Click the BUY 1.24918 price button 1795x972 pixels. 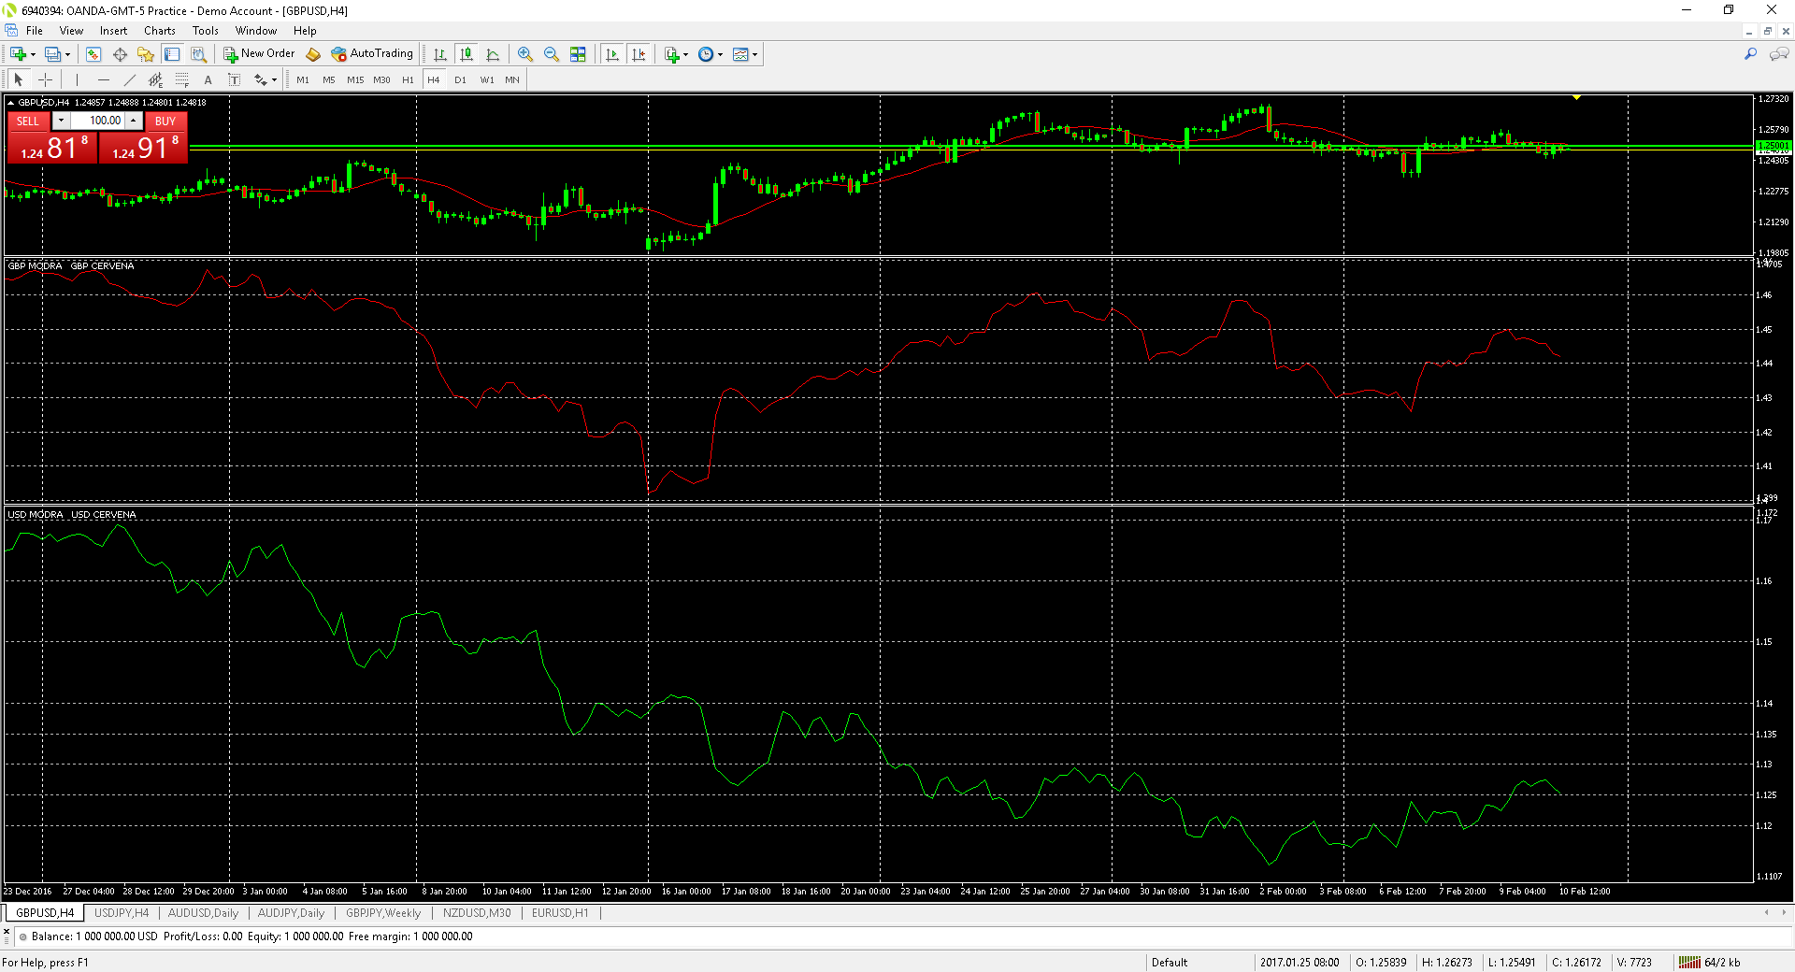144,148
